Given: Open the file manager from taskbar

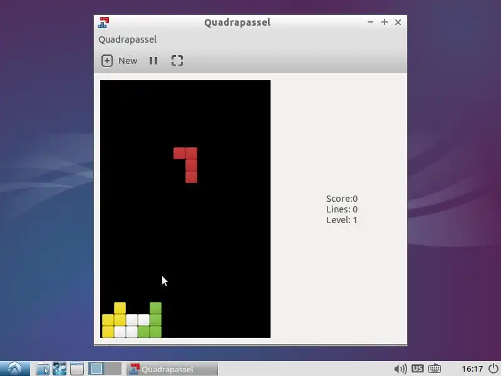Looking at the screenshot, I should (x=42, y=368).
